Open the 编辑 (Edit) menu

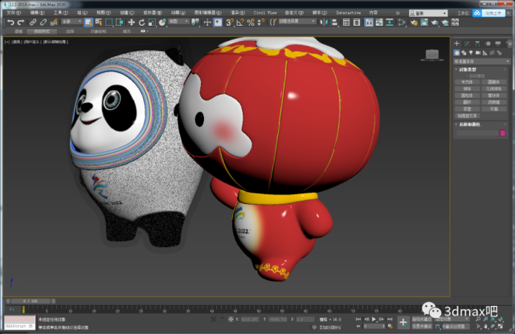click(x=37, y=13)
